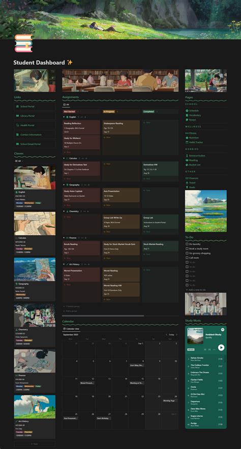Check the Go grocery shopping checkbox

(x=187, y=254)
